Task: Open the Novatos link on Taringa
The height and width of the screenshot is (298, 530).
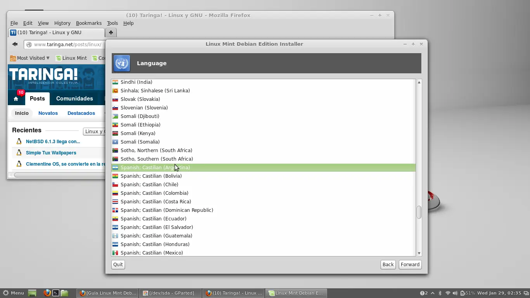Action: [48, 113]
